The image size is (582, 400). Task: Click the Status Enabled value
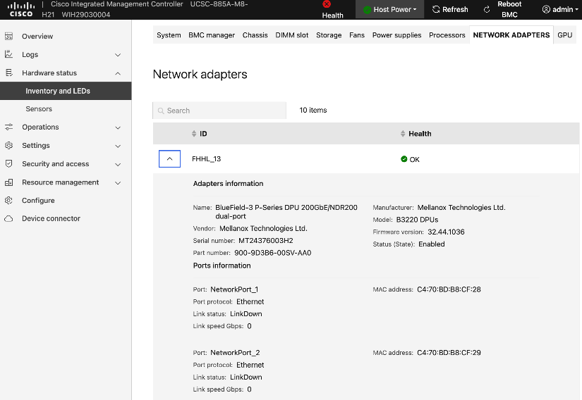(x=431, y=244)
